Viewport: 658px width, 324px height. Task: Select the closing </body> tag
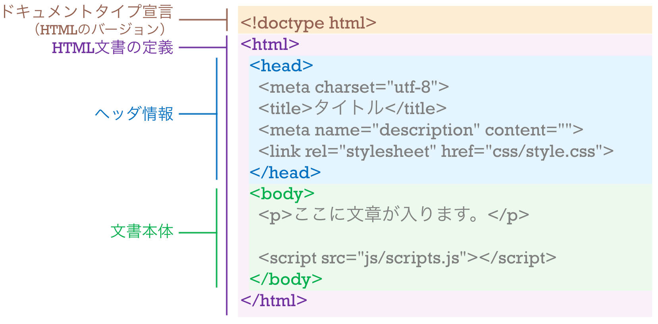click(286, 279)
